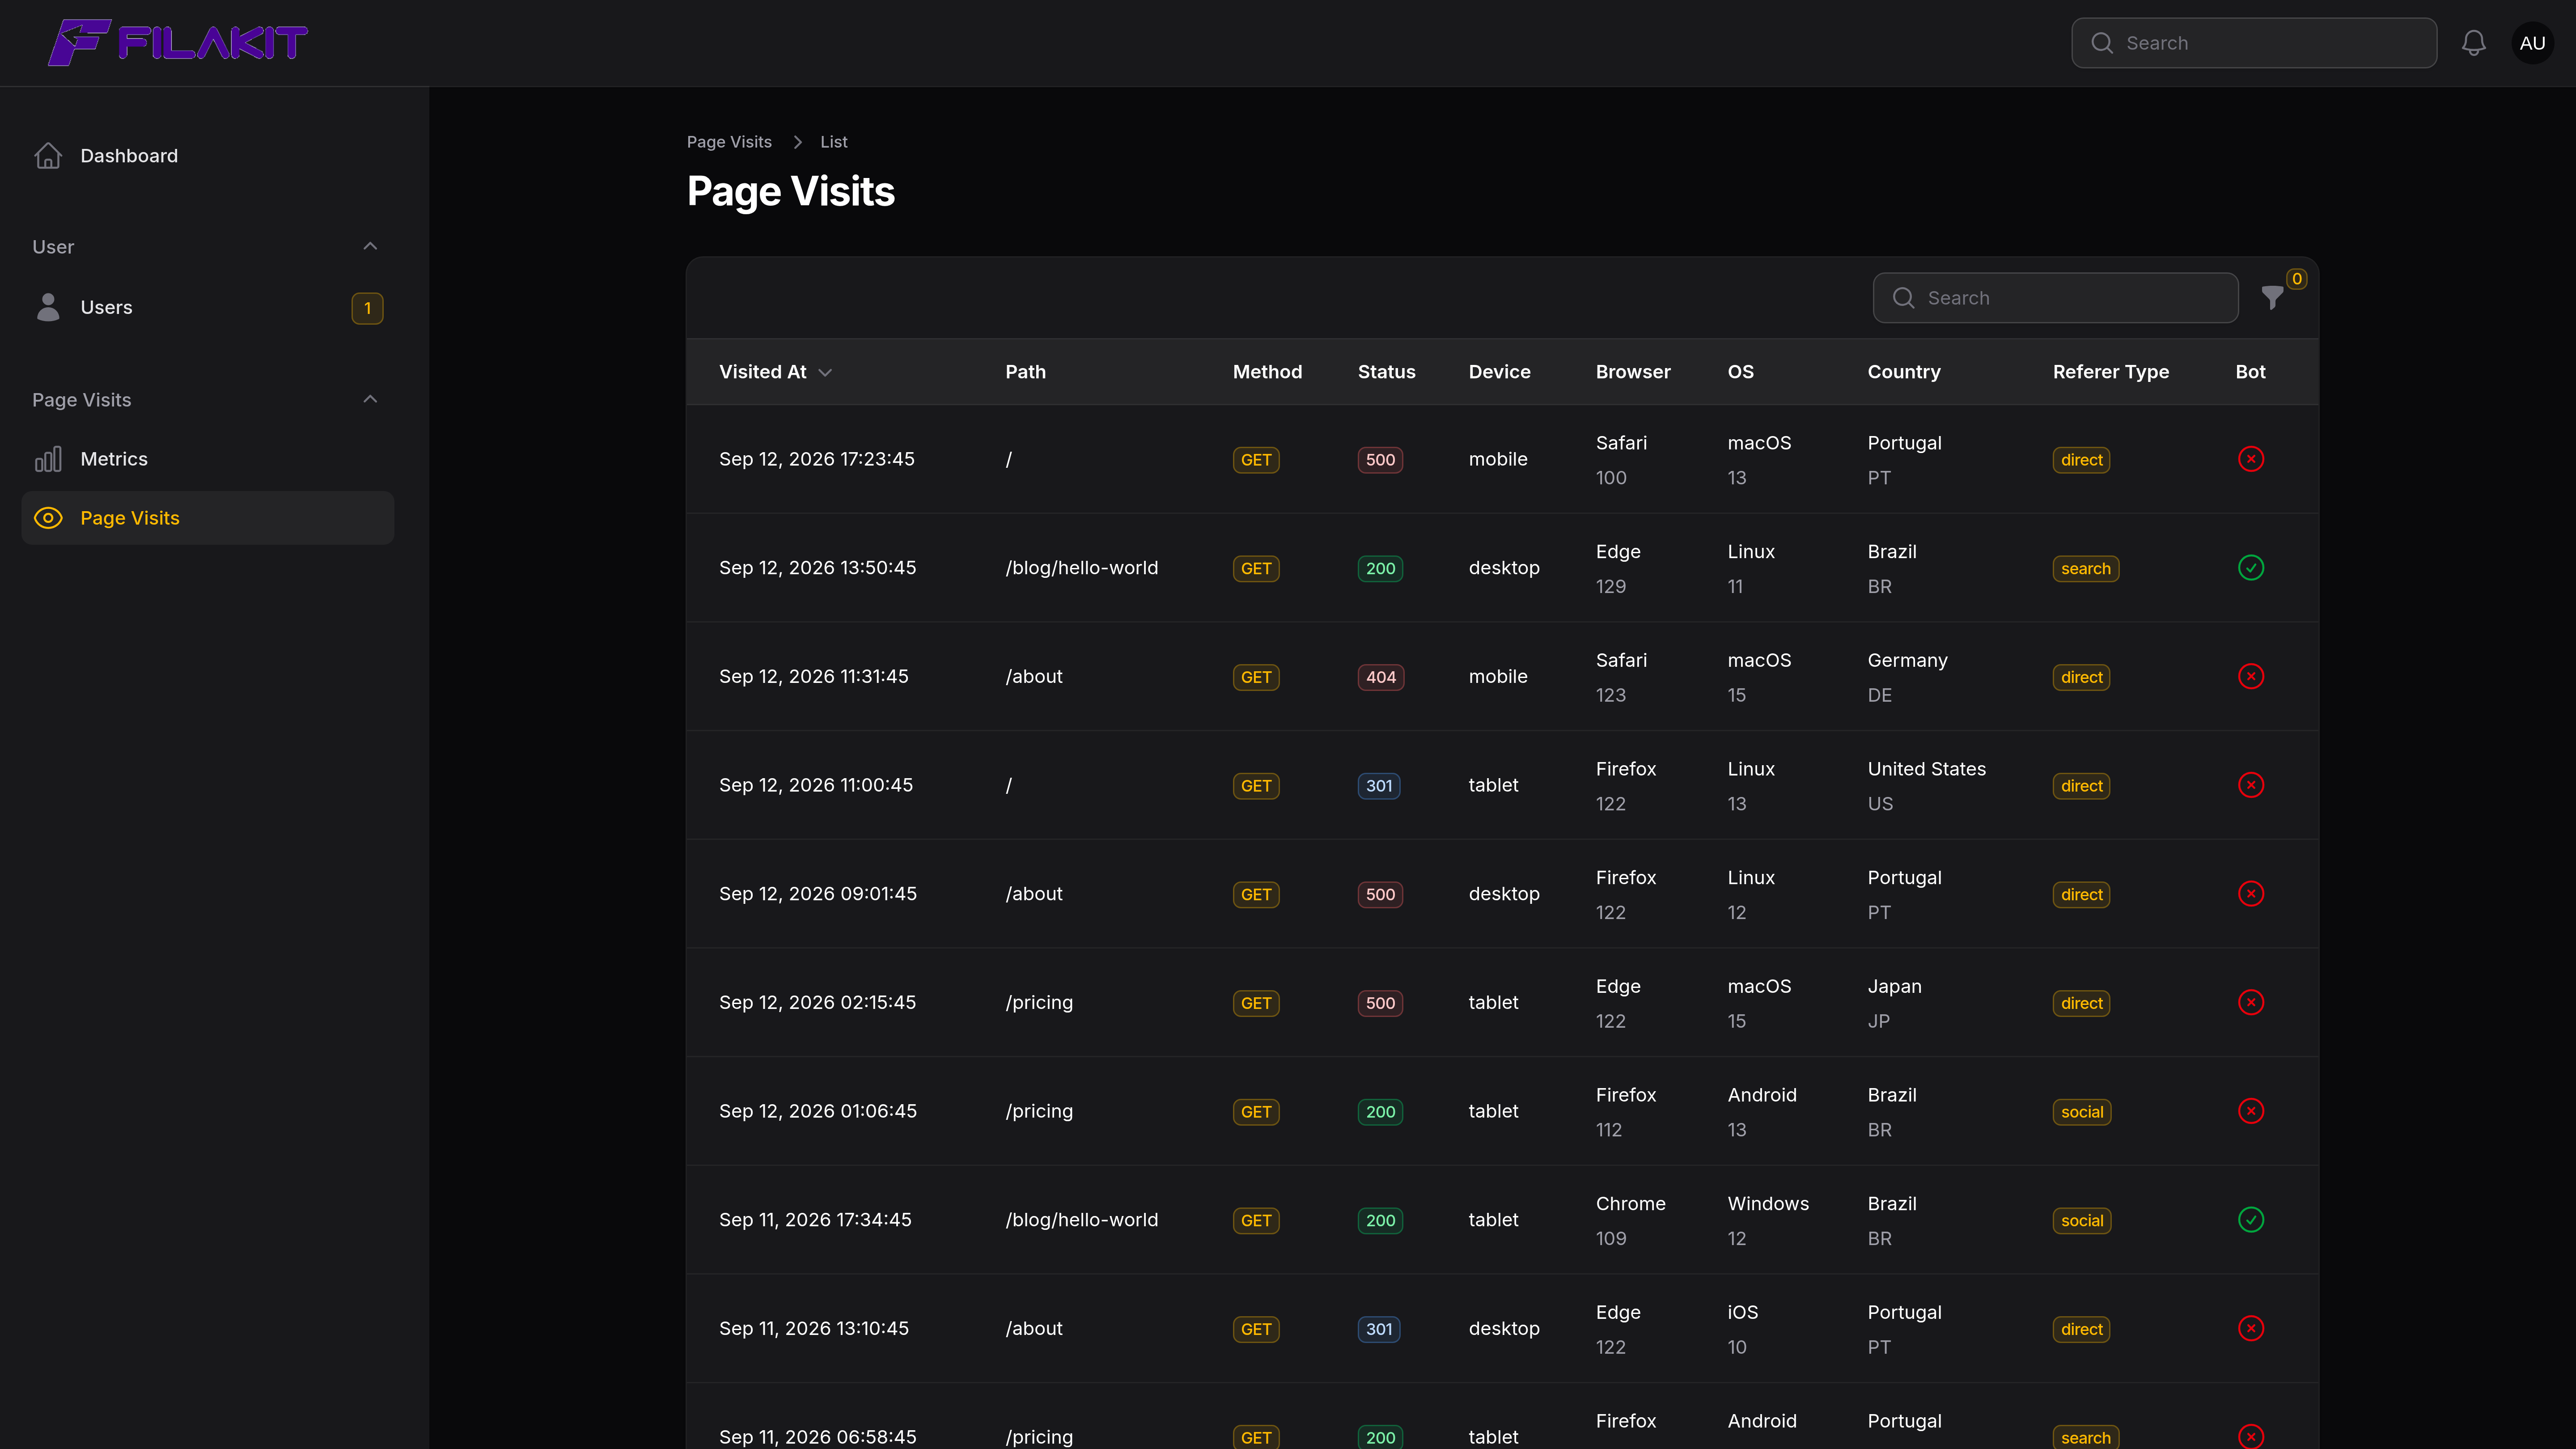Click the magnifier icon in global search
The width and height of the screenshot is (2576, 1449).
coord(2102,43)
